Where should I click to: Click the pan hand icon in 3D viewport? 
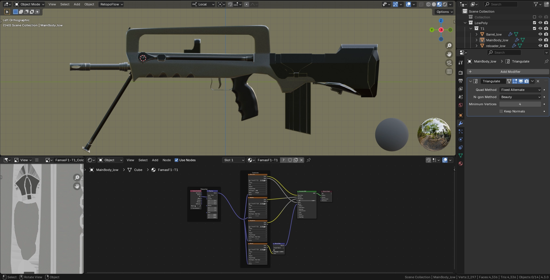449,54
